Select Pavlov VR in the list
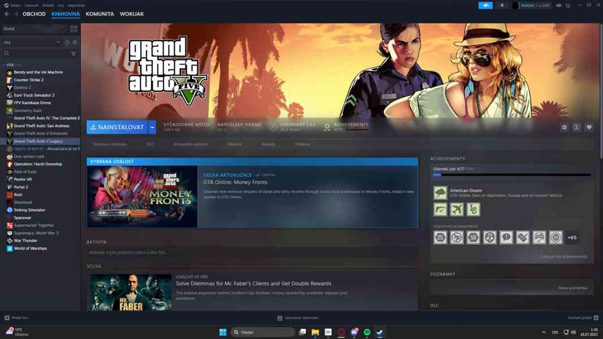 coord(23,179)
